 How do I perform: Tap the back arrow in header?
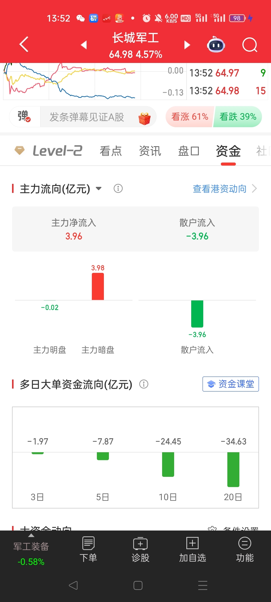[24, 44]
